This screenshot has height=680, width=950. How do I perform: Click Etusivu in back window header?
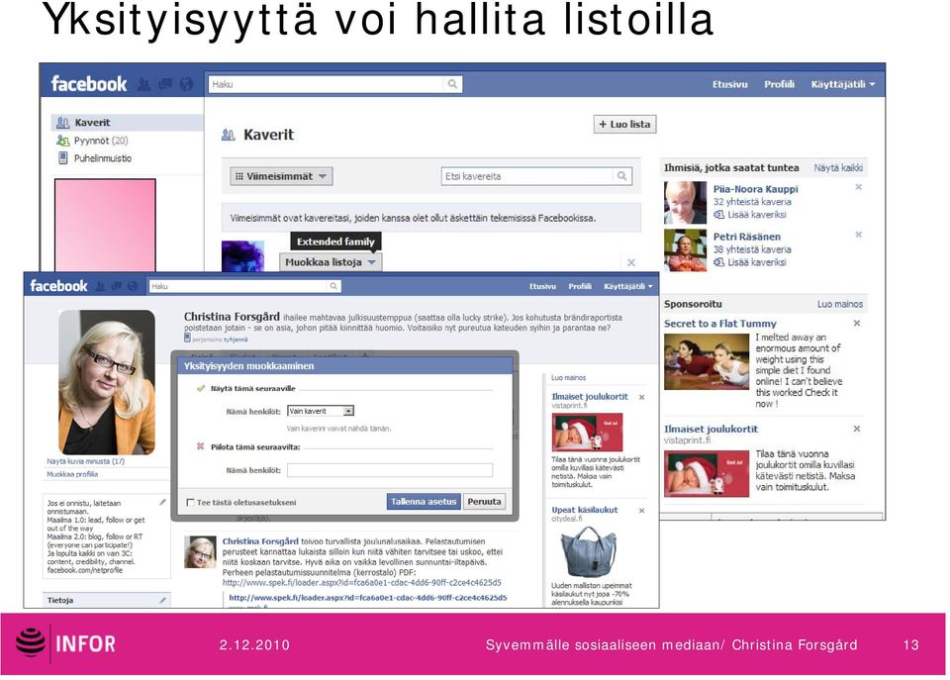pyautogui.click(x=730, y=84)
